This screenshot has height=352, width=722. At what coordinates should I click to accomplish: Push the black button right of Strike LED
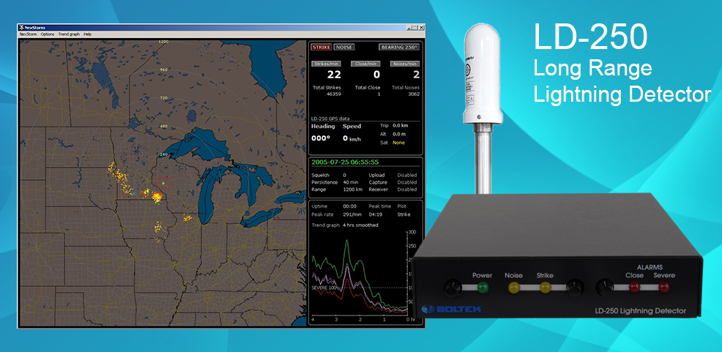tap(575, 288)
